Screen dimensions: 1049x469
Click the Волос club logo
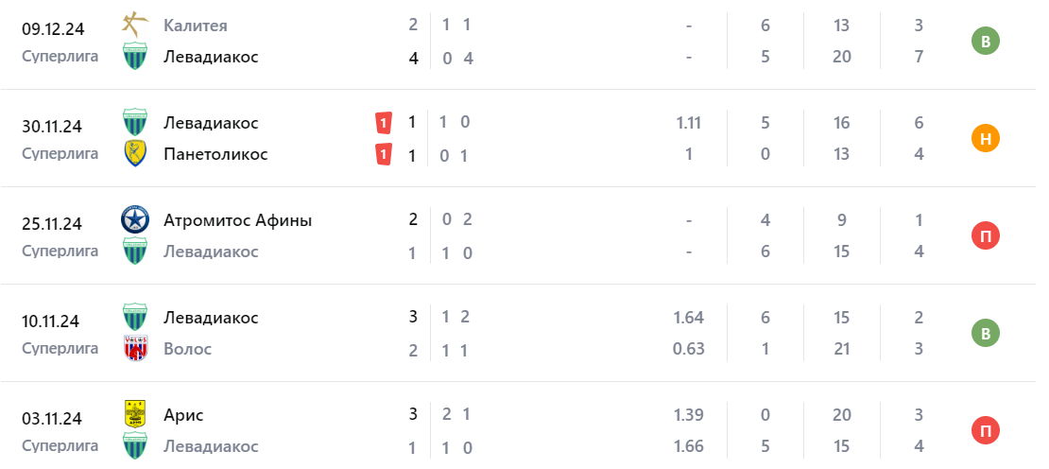pyautogui.click(x=135, y=349)
